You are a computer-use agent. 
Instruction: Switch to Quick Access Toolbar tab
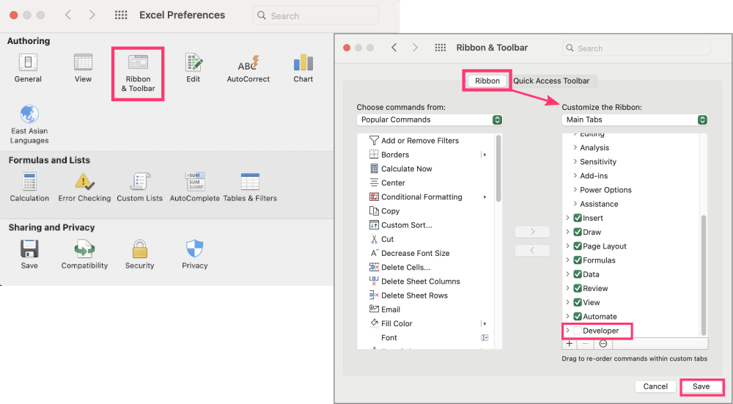551,81
